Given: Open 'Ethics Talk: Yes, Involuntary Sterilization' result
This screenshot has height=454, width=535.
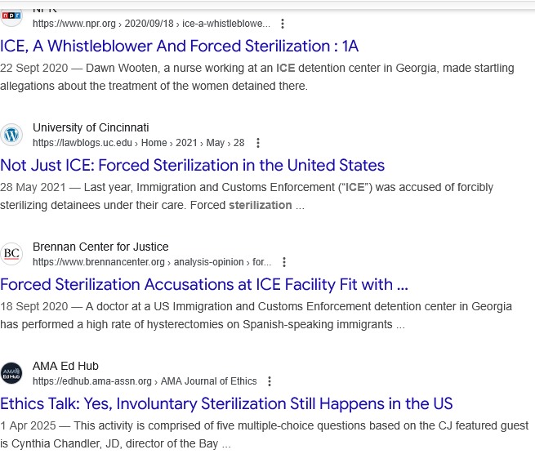Looking at the screenshot, I should 226,404.
